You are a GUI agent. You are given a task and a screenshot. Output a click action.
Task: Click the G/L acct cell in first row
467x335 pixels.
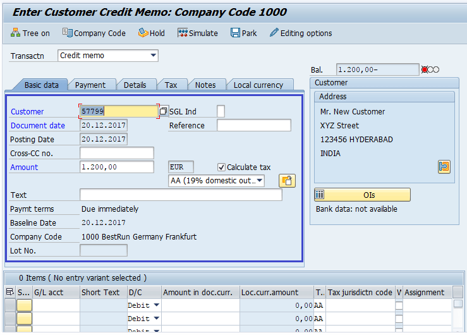tap(56, 305)
